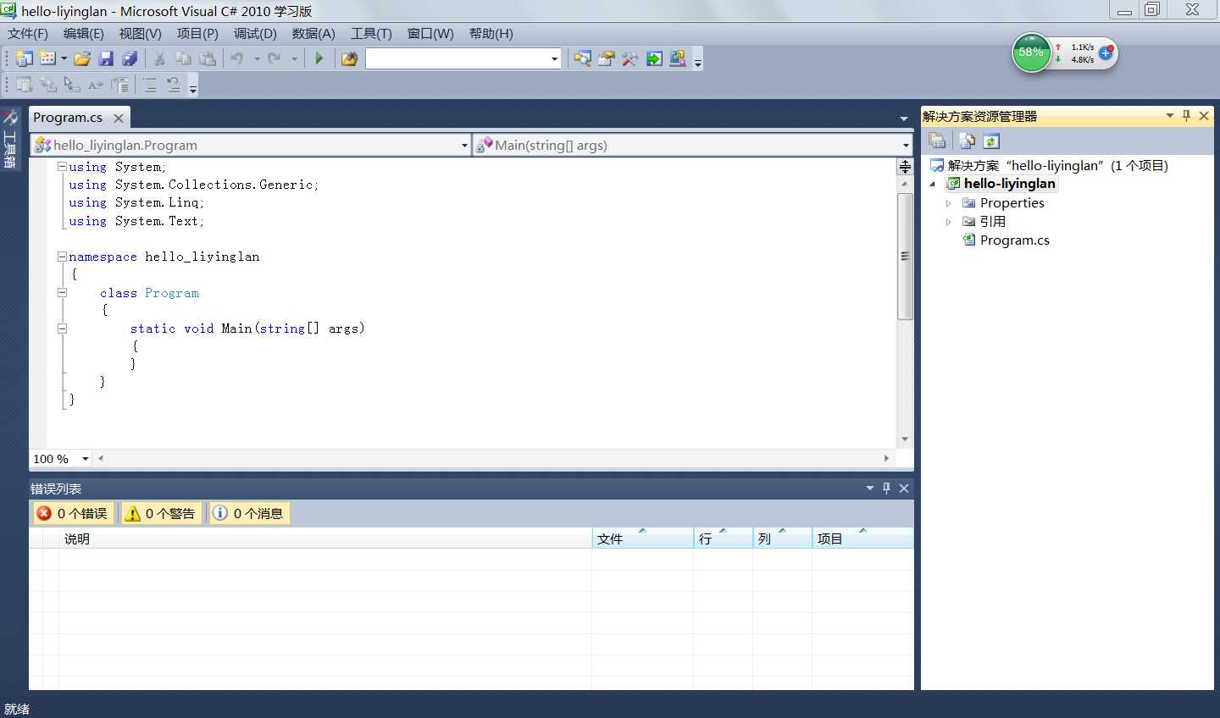
Task: Toggle auto-hide pin on Solution Explorer panel
Action: (x=1186, y=116)
